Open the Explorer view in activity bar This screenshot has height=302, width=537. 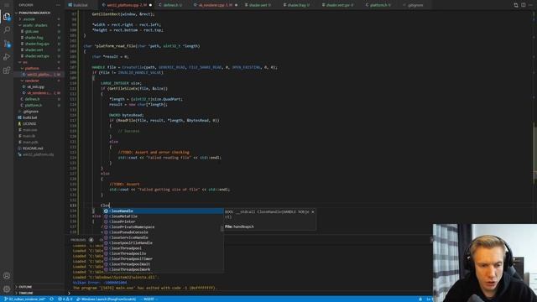pyautogui.click(x=7, y=17)
